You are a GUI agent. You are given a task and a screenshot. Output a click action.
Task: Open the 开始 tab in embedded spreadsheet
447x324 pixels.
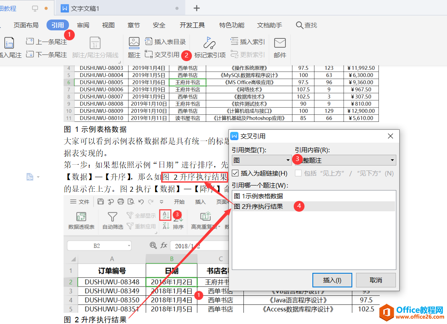pyautogui.click(x=179, y=202)
